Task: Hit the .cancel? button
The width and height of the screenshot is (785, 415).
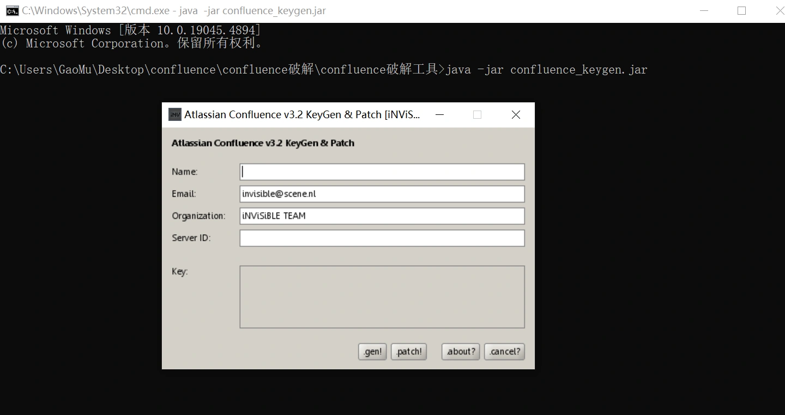Action: (504, 352)
